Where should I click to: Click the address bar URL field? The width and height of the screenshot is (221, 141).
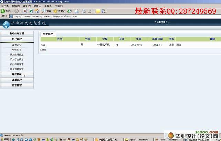pos(116,16)
